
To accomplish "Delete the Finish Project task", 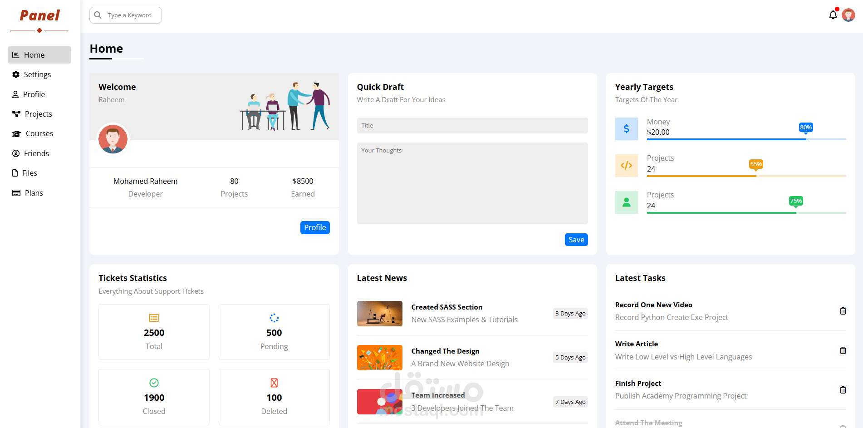I will coord(843,390).
